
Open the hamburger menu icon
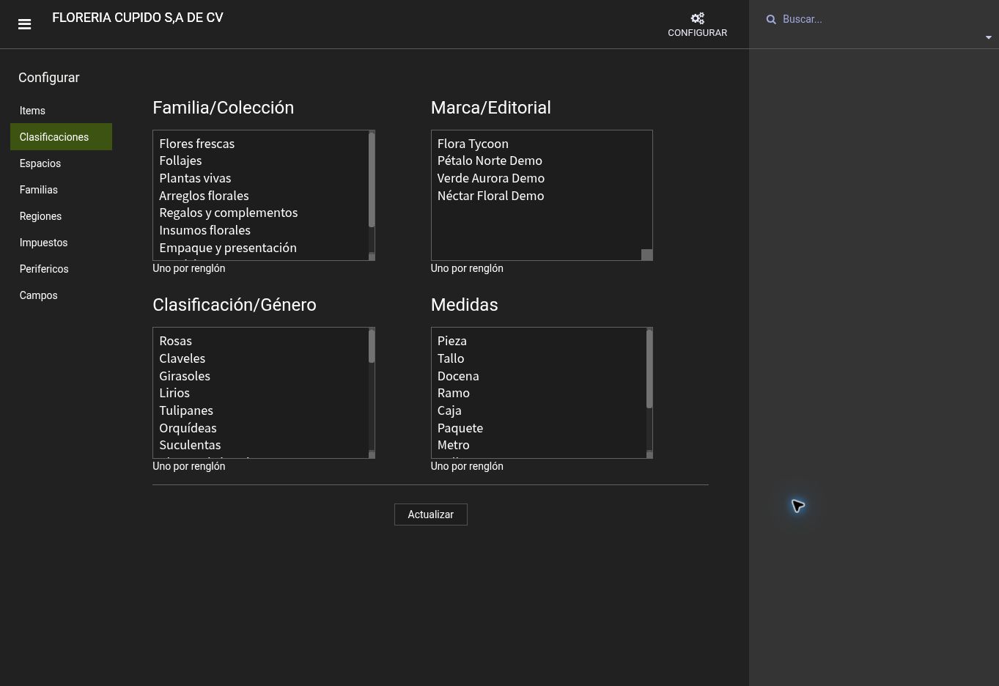tap(24, 24)
